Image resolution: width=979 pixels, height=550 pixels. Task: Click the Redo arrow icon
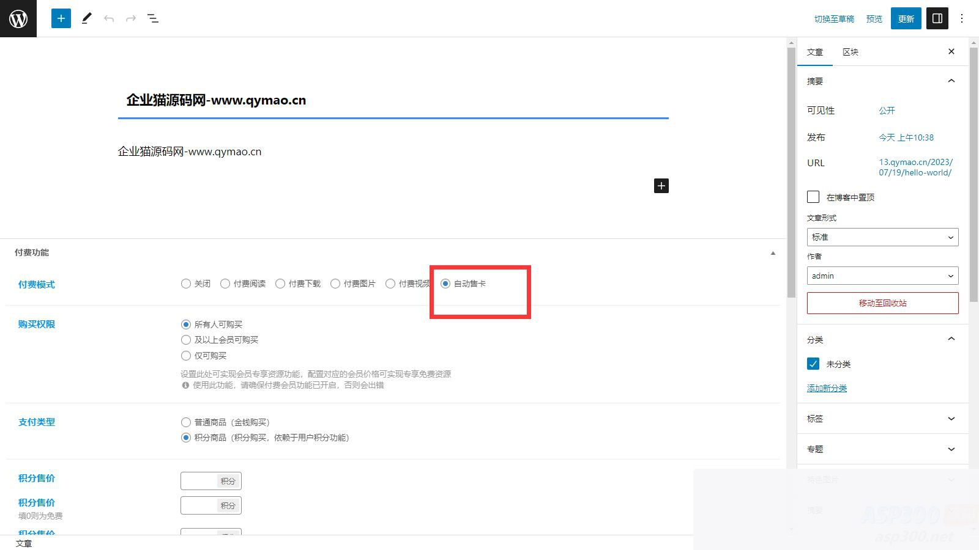pos(131,18)
